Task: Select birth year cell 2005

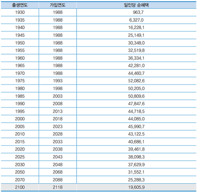Action: point(20,127)
